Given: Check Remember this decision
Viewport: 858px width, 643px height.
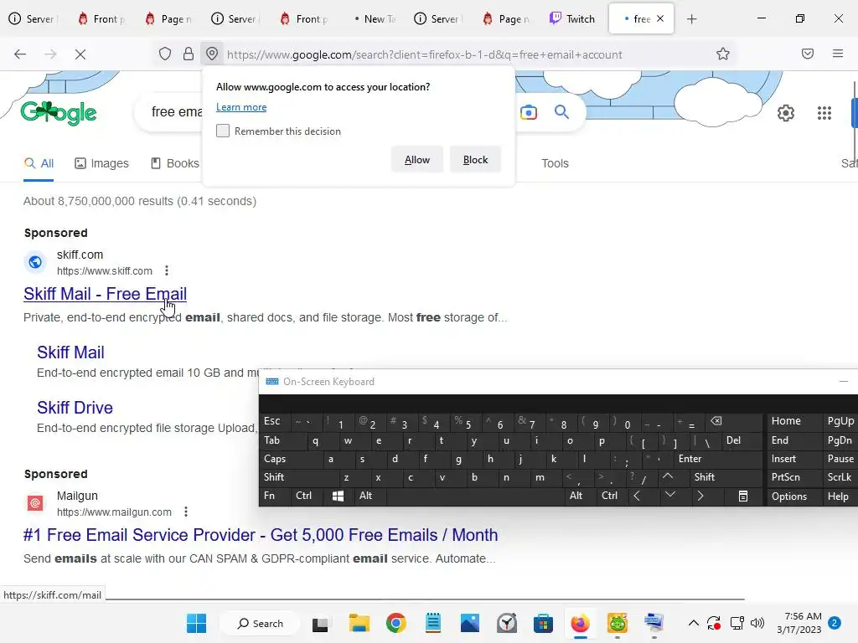Looking at the screenshot, I should (223, 131).
